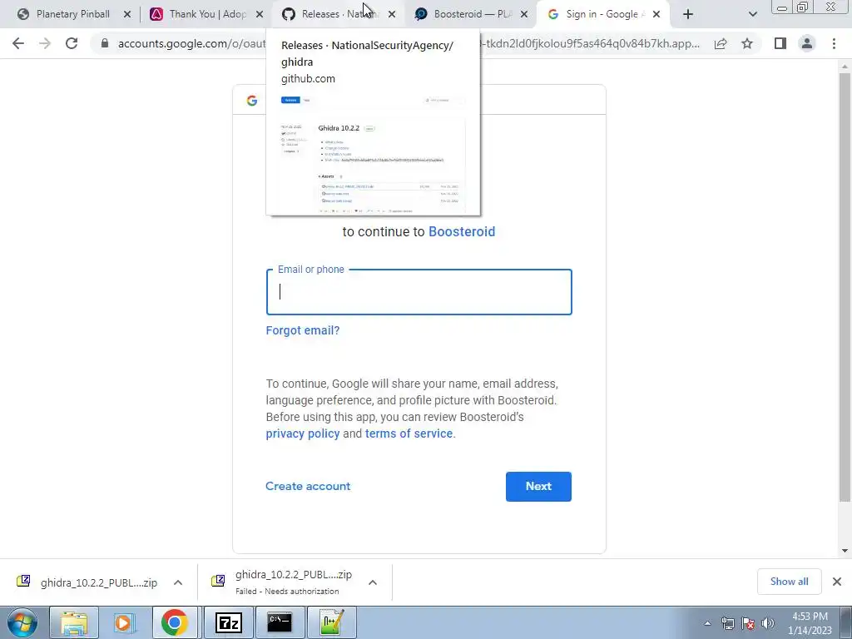Click the address bar URL
Viewport: 852px width, 639px height.
[x=409, y=43]
